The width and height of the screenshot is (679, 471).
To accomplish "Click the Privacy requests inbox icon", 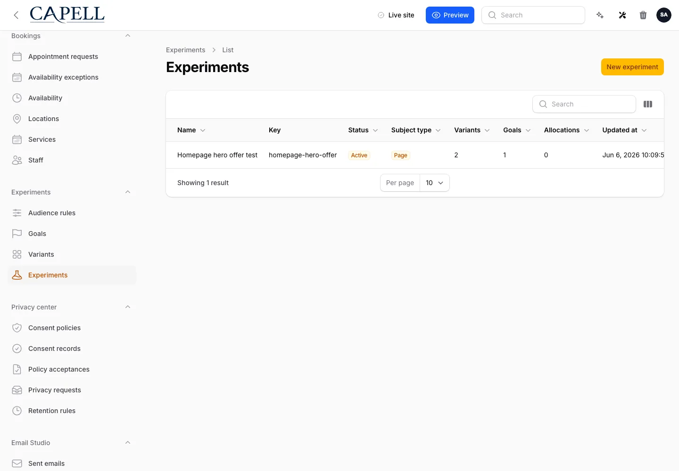I will click(17, 390).
